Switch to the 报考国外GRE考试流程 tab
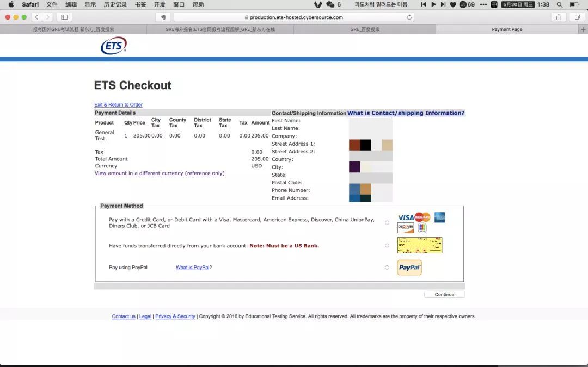The width and height of the screenshot is (588, 367). point(73,29)
